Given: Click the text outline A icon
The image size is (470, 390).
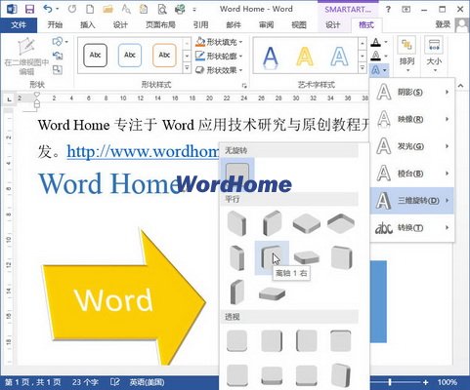Looking at the screenshot, I should [375, 56].
